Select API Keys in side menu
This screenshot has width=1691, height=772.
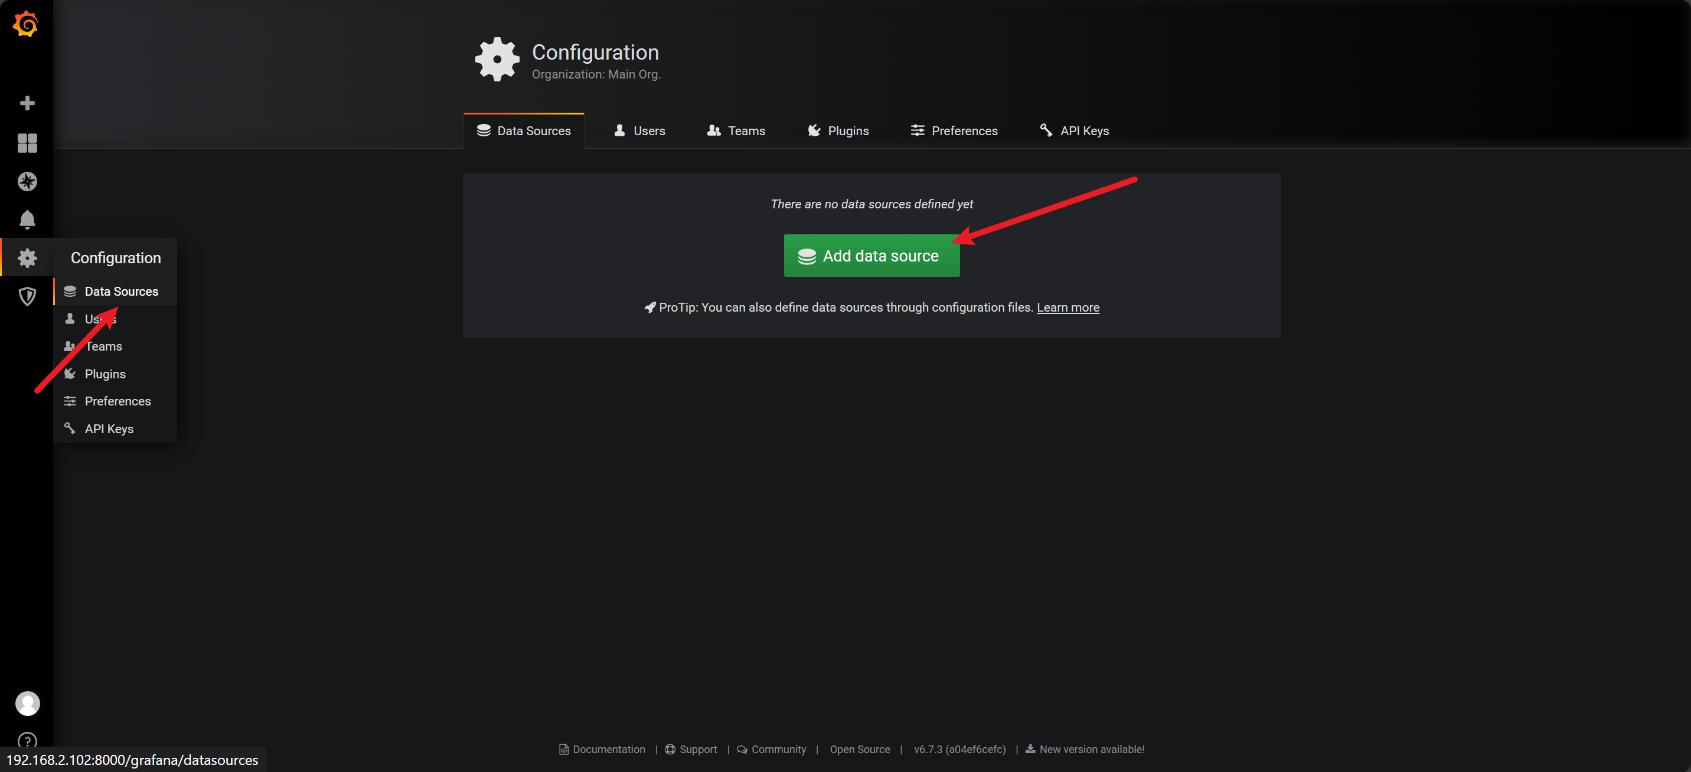coord(109,428)
